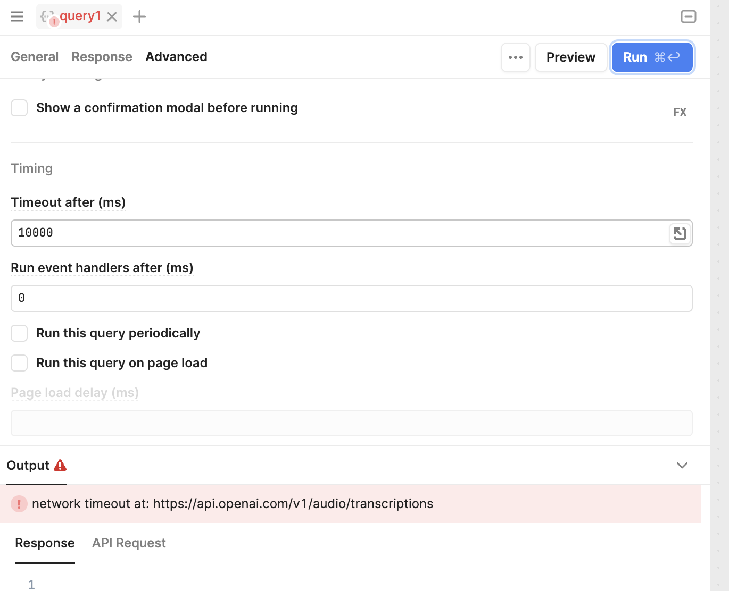Run the query with Run button
This screenshot has height=591, width=729.
pyautogui.click(x=651, y=57)
